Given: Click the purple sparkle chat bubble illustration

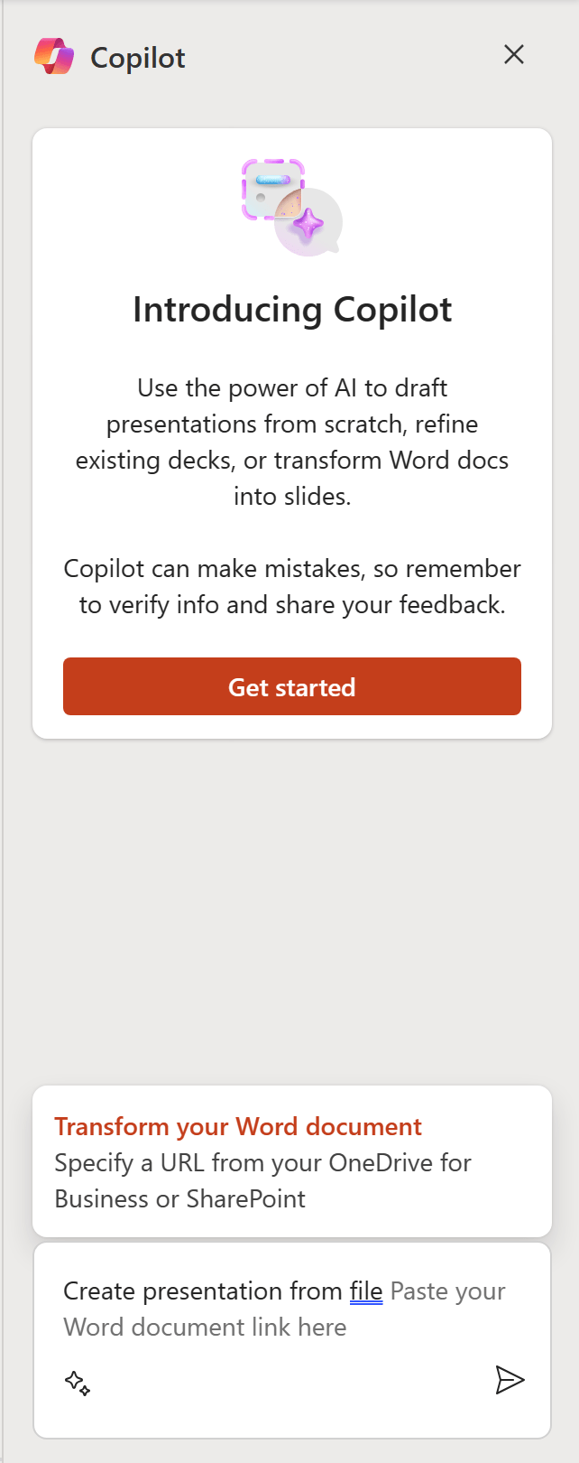Looking at the screenshot, I should [309, 223].
